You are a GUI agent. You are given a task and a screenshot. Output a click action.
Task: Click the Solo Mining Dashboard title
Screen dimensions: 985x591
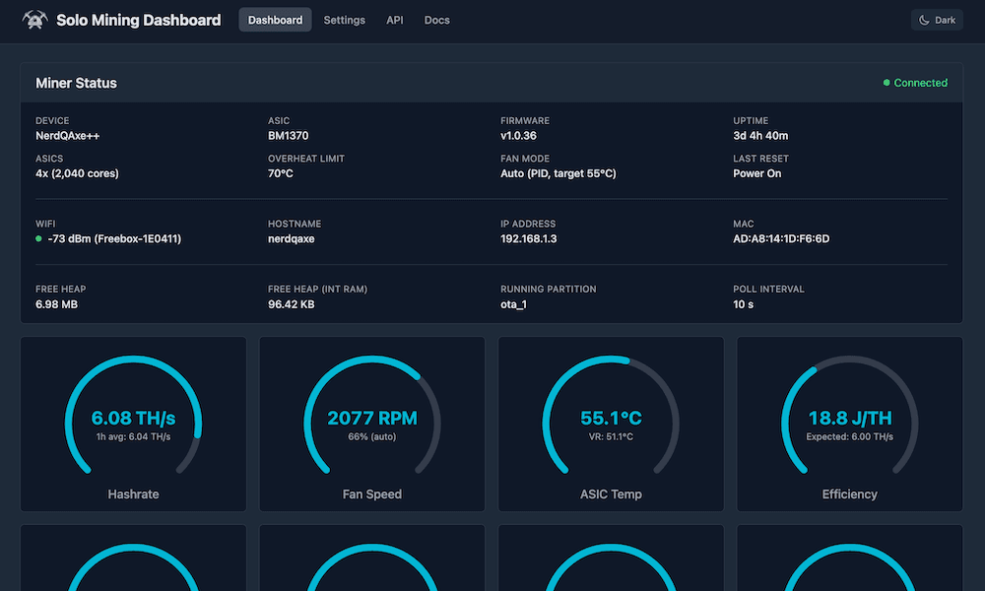point(138,19)
